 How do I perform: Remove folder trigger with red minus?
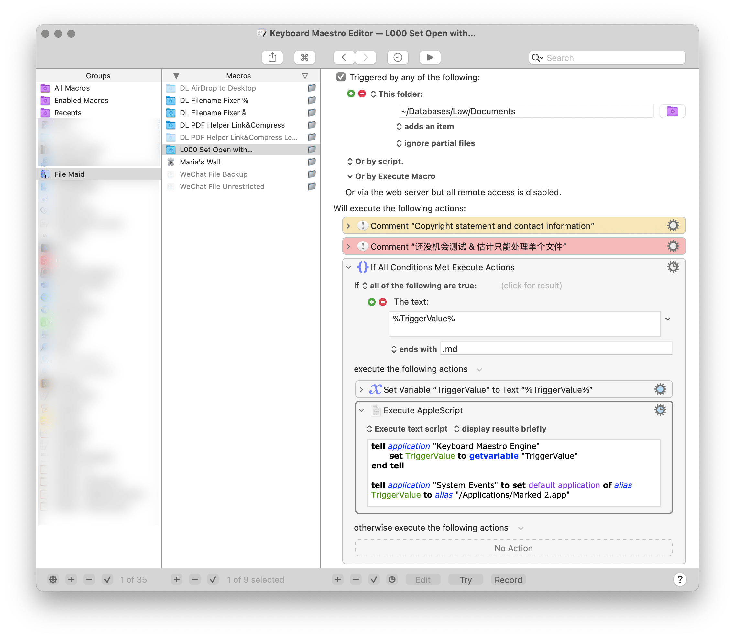click(362, 94)
